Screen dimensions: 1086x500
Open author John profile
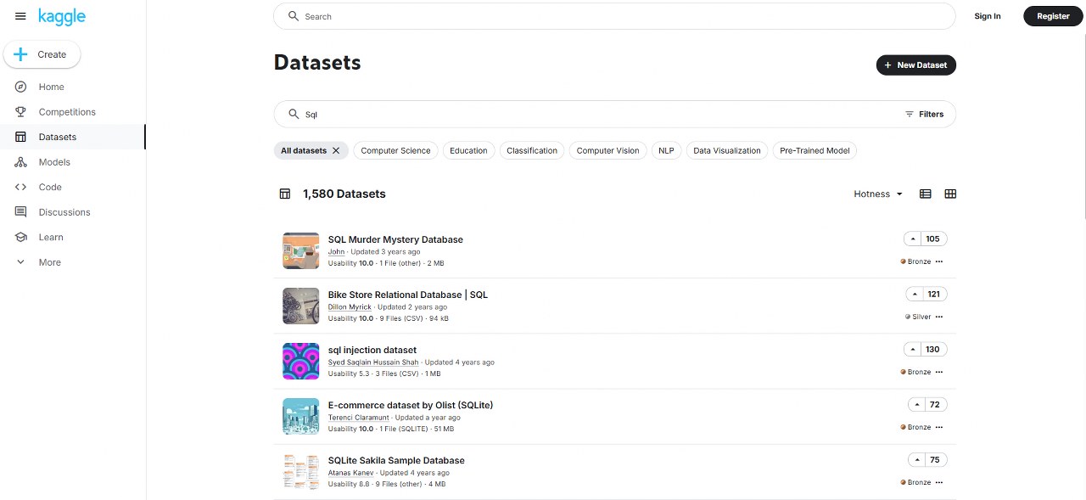click(x=337, y=252)
